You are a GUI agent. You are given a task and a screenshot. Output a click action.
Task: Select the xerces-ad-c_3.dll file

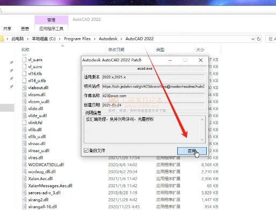[x=45, y=193]
